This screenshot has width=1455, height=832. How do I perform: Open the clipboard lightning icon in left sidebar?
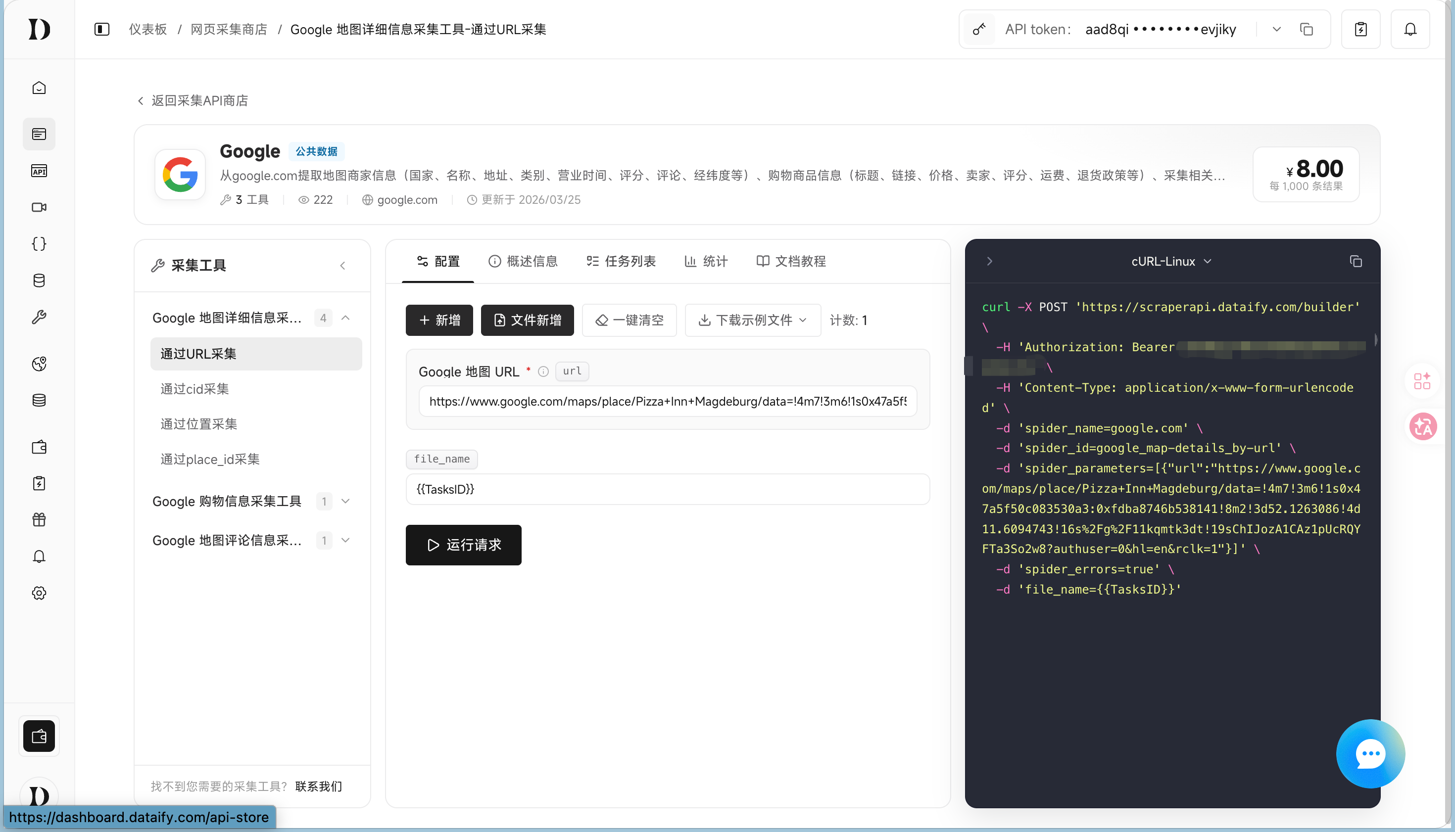39,483
